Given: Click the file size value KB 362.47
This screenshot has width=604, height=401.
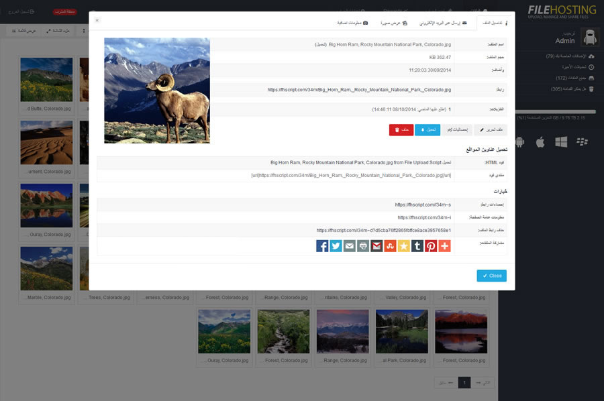Looking at the screenshot, I should pyautogui.click(x=440, y=58).
